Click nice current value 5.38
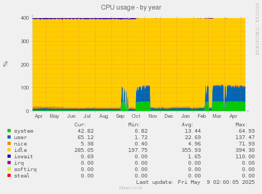Viewport: 262px width, 194px height. 87,144
